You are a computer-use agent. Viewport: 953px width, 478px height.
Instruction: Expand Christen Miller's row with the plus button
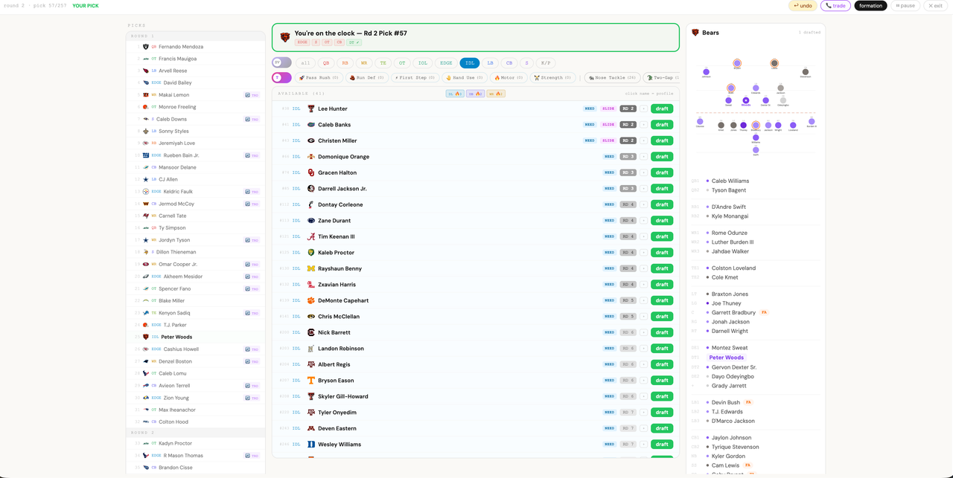pyautogui.click(x=644, y=141)
